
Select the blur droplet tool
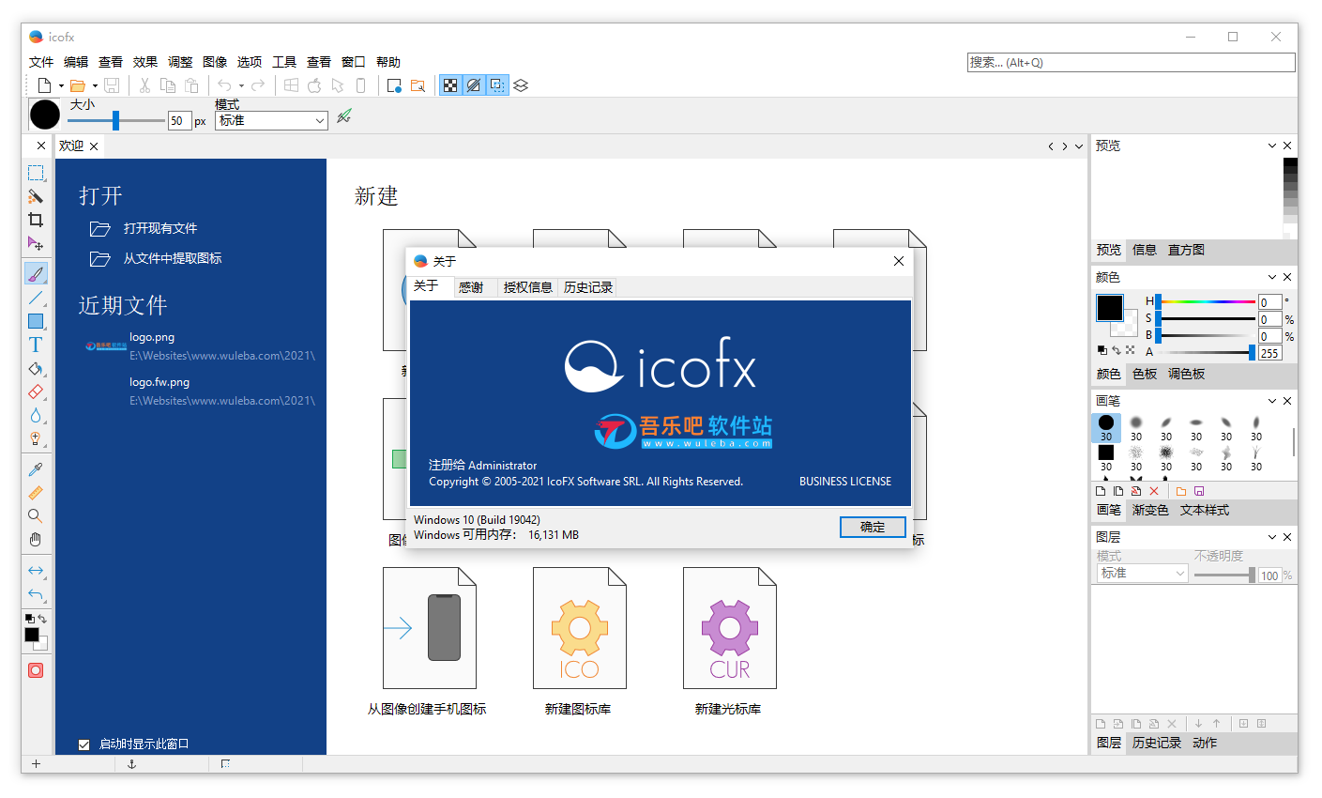pos(36,415)
